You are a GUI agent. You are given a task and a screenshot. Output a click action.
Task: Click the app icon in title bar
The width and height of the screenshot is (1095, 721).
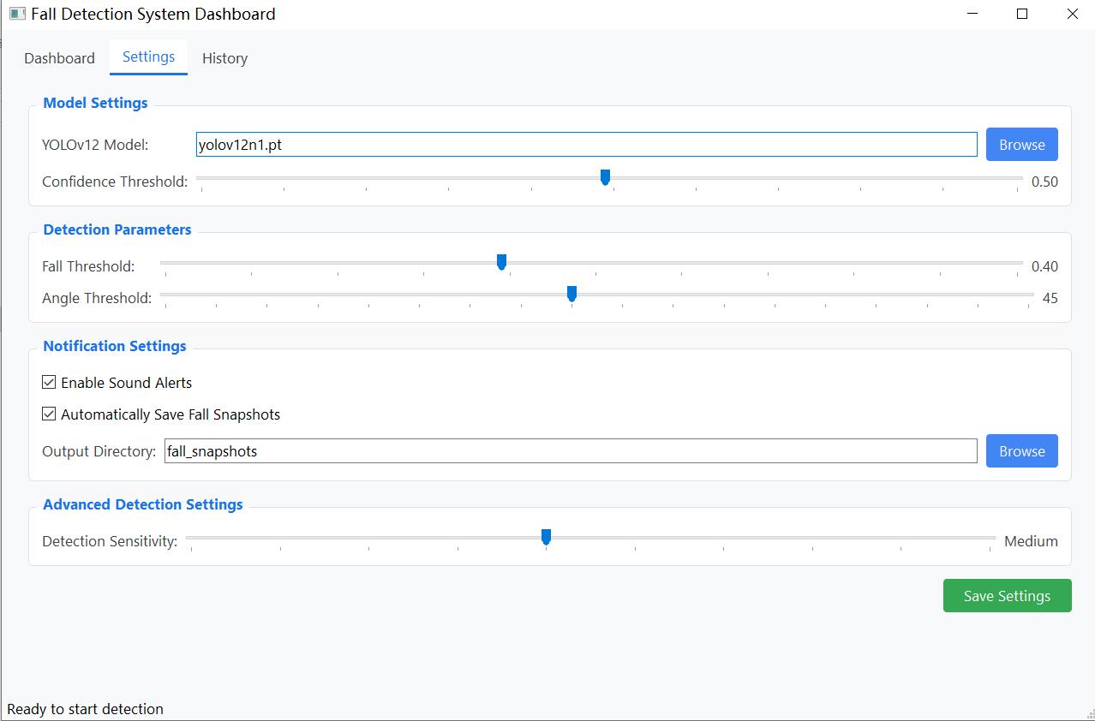pos(16,14)
